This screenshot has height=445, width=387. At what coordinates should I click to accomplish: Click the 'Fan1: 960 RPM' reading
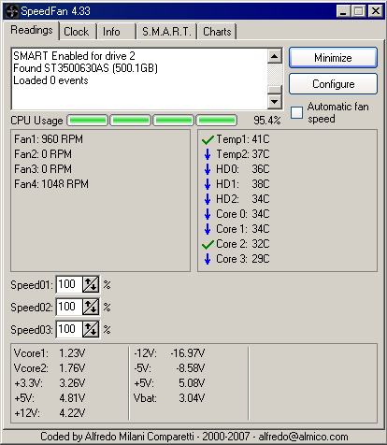[x=49, y=139]
